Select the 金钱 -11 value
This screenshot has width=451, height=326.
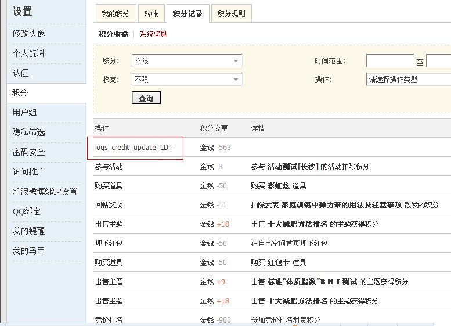(x=213, y=205)
